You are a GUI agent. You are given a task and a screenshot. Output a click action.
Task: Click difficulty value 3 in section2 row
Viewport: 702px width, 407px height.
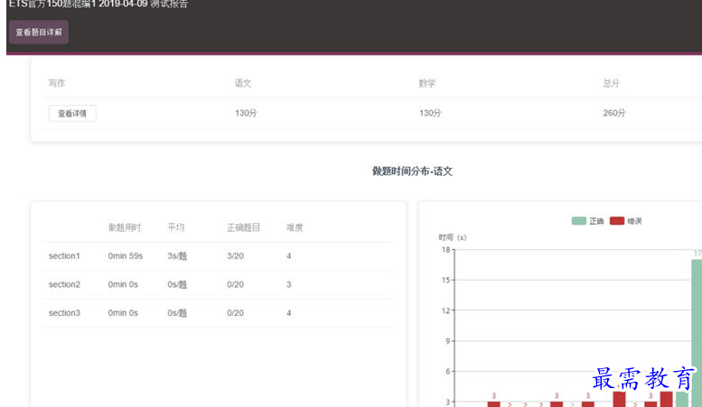coord(289,284)
